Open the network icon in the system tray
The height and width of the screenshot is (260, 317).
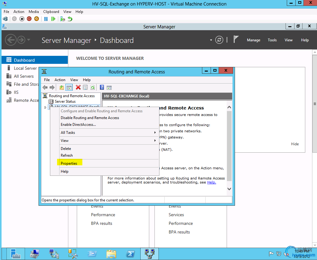pyautogui.click(x=278, y=254)
